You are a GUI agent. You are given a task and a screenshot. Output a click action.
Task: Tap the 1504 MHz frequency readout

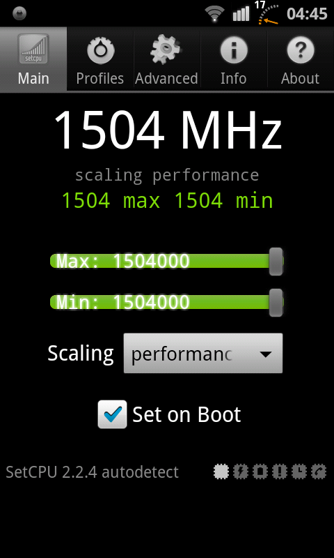(168, 130)
